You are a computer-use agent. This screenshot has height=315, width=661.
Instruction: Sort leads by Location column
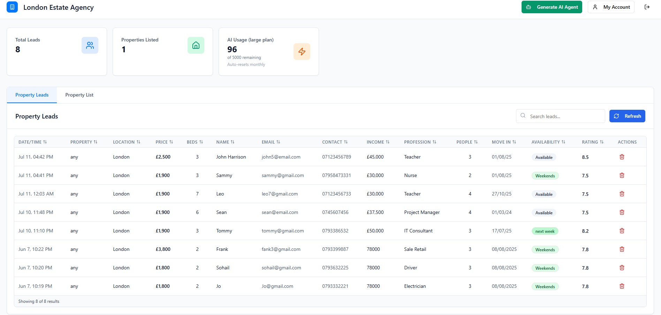click(x=127, y=142)
